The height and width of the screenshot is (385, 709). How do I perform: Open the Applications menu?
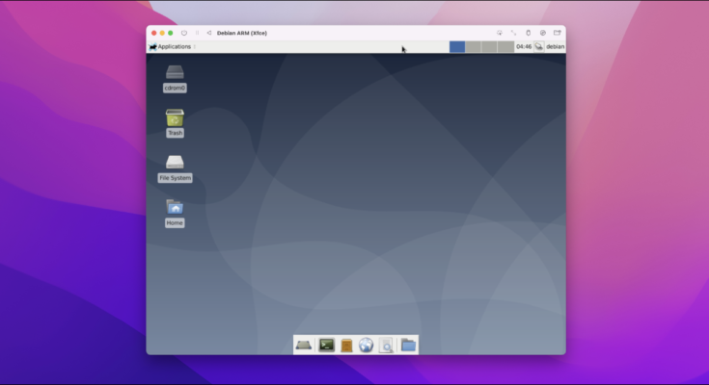coord(170,46)
